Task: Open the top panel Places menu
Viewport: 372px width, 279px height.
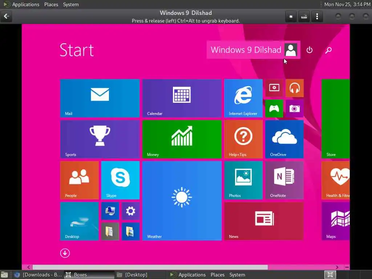Action: coord(51,4)
